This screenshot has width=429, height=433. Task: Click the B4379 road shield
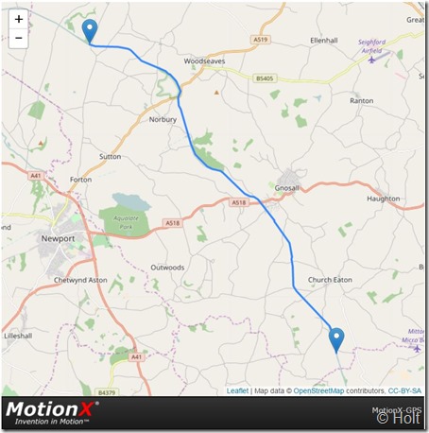point(107,392)
